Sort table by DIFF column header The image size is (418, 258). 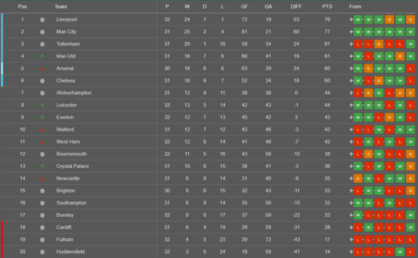tap(296, 7)
